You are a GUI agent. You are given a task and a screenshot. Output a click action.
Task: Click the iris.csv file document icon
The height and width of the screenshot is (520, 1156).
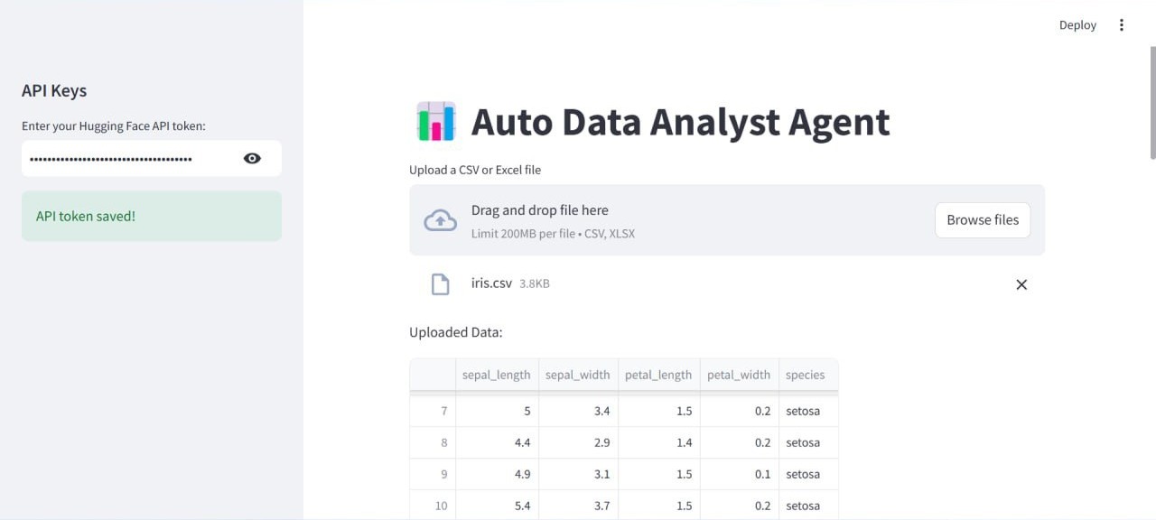440,284
